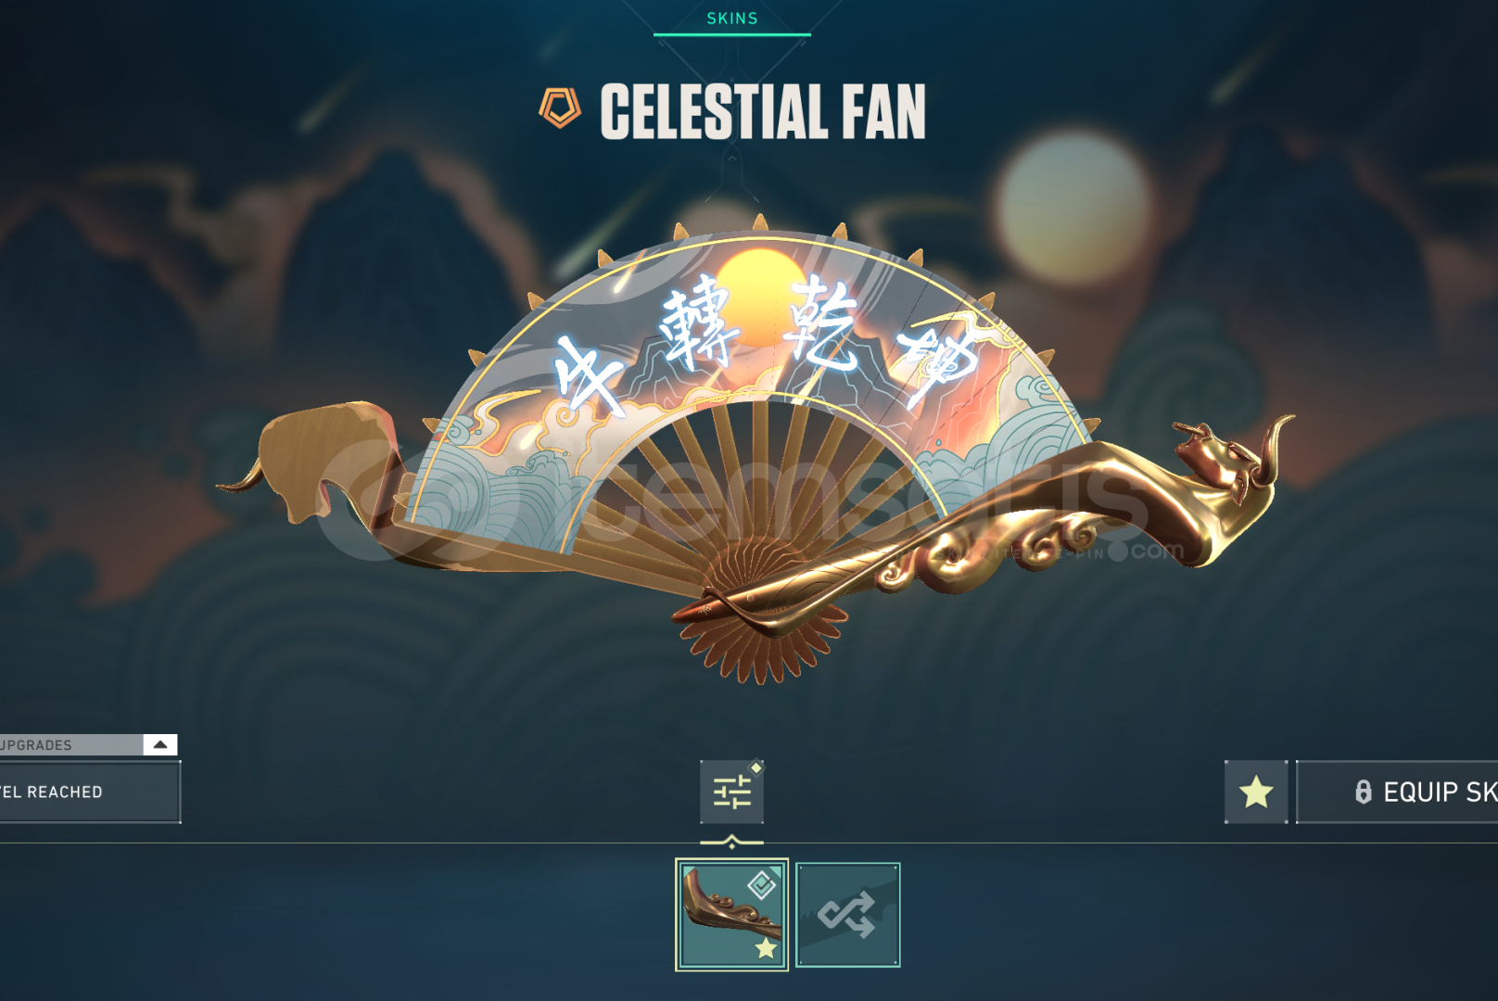Switch to the SKINS tab
Viewport: 1498px width, 1001px height.
732,19
